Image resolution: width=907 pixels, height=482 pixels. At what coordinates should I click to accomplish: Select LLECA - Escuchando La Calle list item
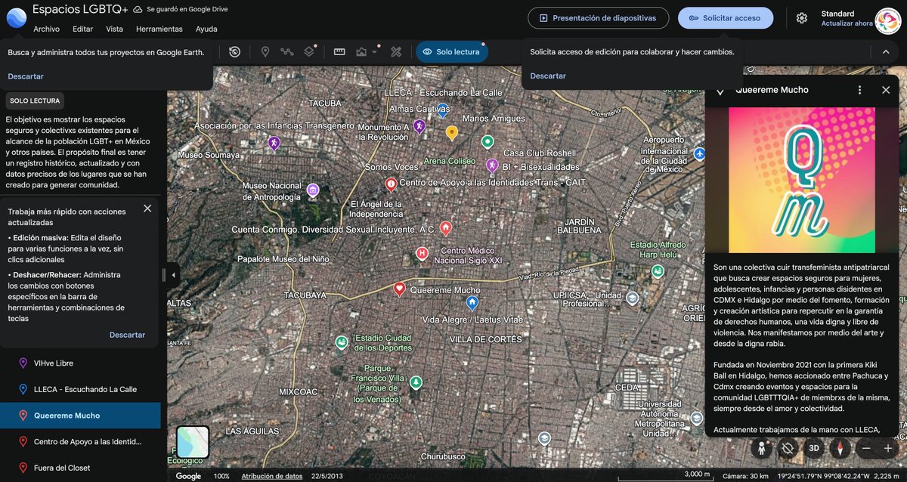pyautogui.click(x=80, y=389)
